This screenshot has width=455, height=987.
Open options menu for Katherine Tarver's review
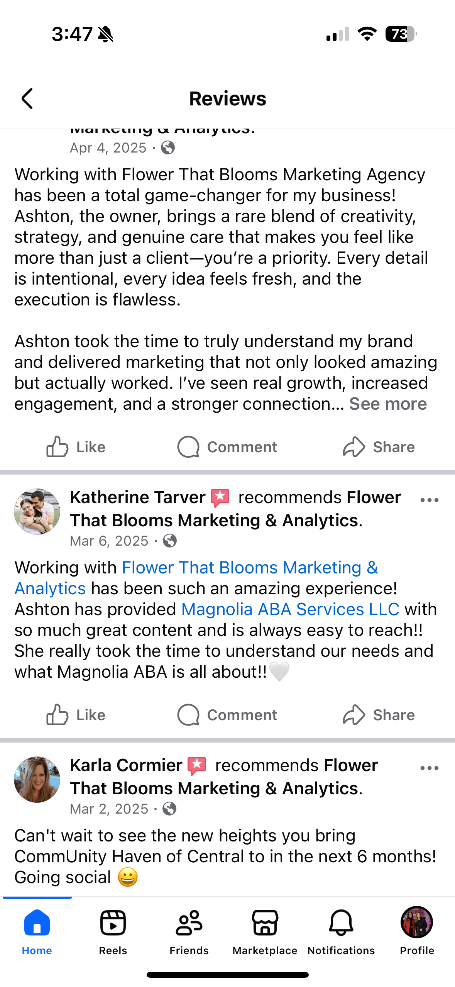[x=430, y=500]
